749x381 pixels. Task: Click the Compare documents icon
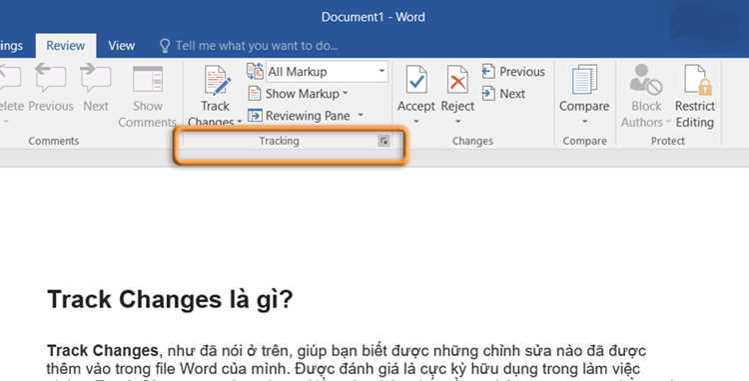point(584,79)
